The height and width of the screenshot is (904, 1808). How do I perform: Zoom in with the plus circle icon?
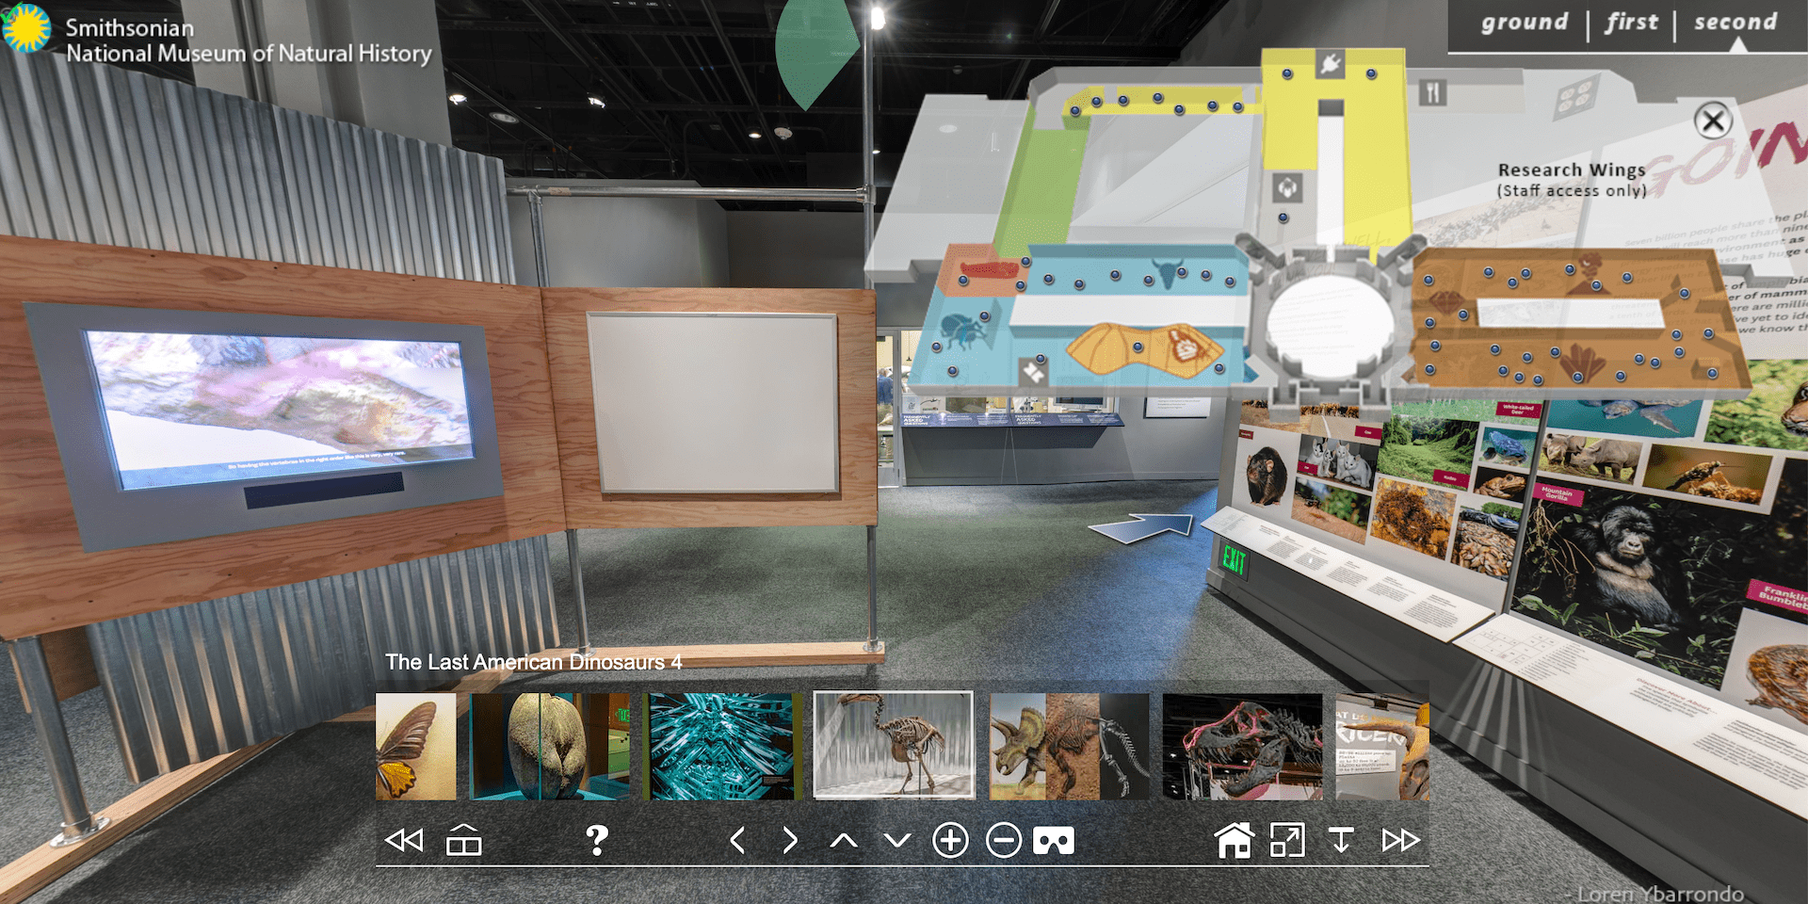coord(950,840)
